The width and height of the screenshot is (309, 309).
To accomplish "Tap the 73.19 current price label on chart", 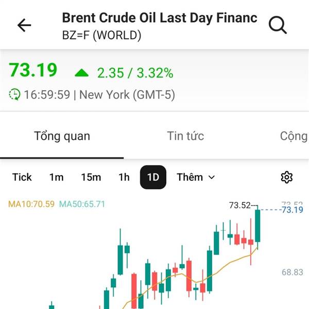I will pyautogui.click(x=291, y=210).
